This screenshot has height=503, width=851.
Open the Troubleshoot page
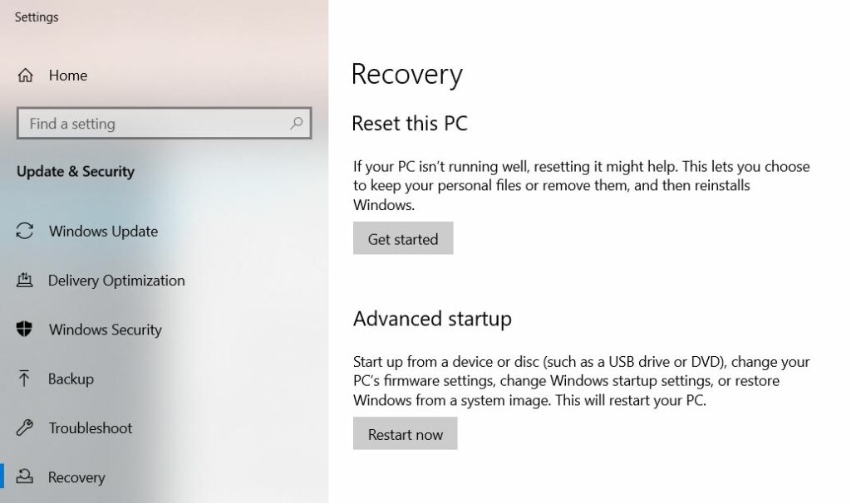click(91, 428)
